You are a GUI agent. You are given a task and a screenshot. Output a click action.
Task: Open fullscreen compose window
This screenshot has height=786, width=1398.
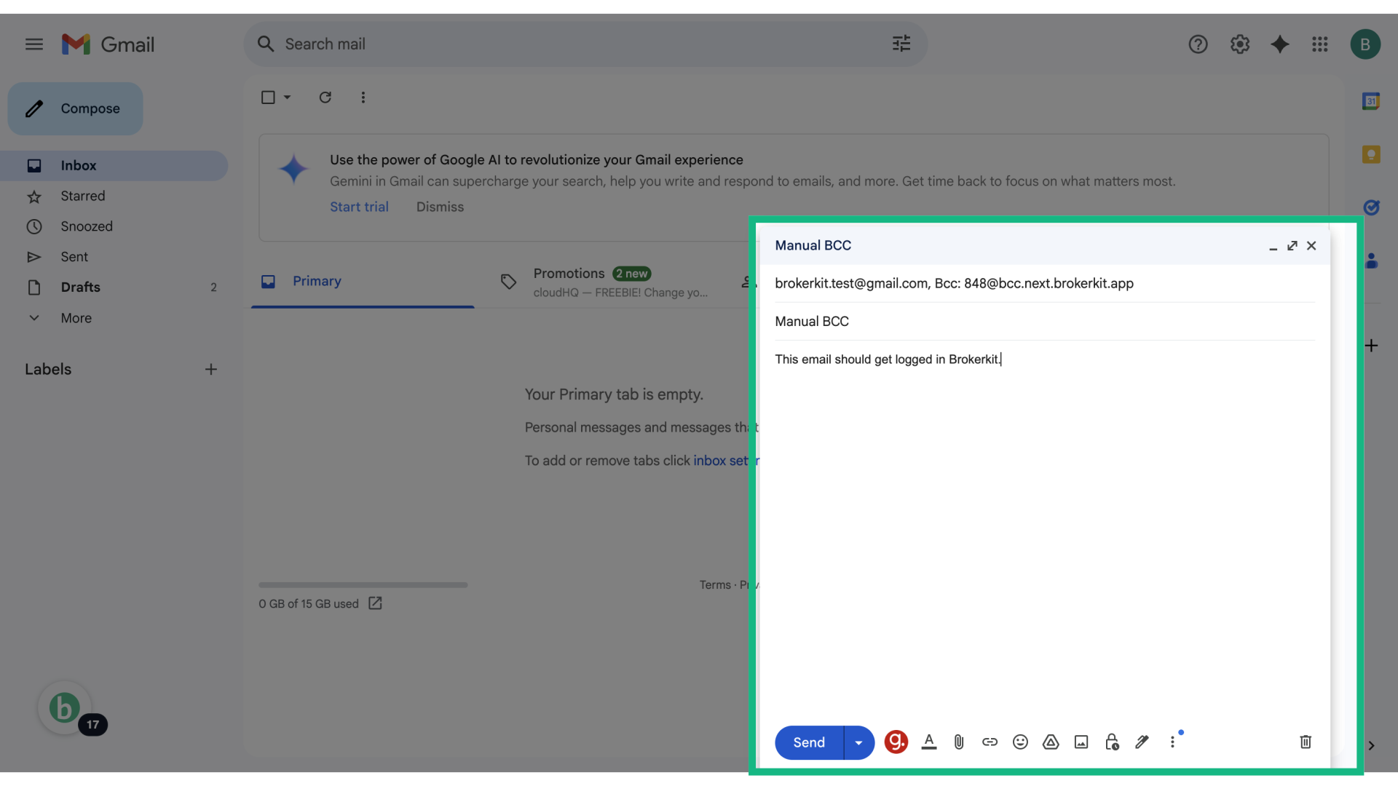click(x=1292, y=246)
